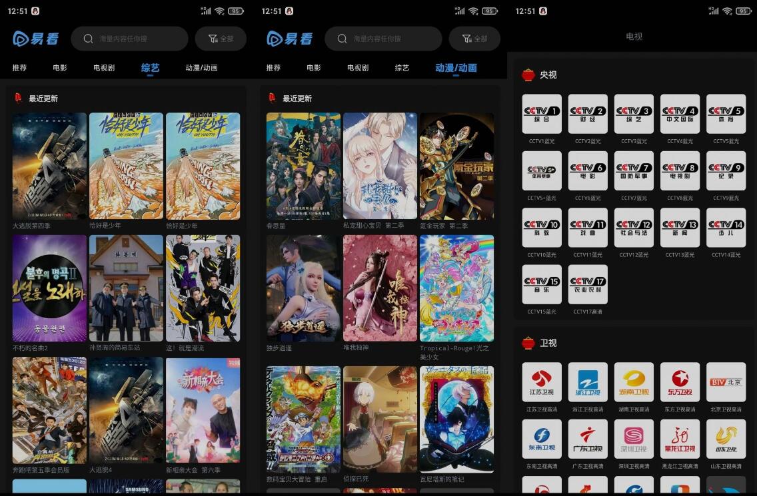Select the highlighted 动漫/动画 tab

pyautogui.click(x=456, y=68)
